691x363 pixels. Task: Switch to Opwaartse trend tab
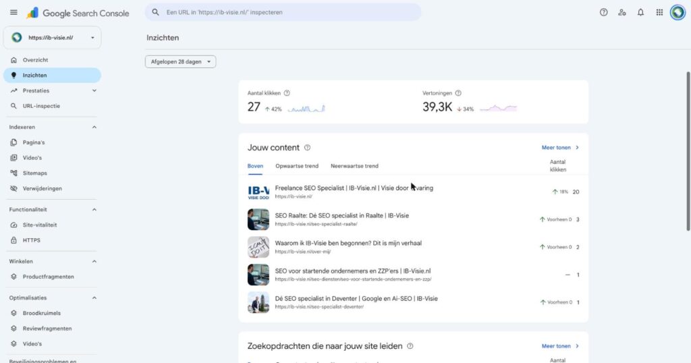pos(297,166)
